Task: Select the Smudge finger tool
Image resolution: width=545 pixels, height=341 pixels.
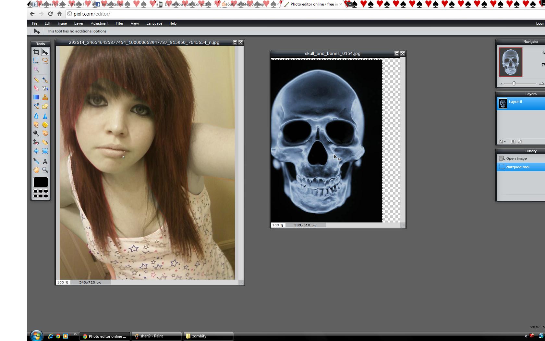Action: 36,125
